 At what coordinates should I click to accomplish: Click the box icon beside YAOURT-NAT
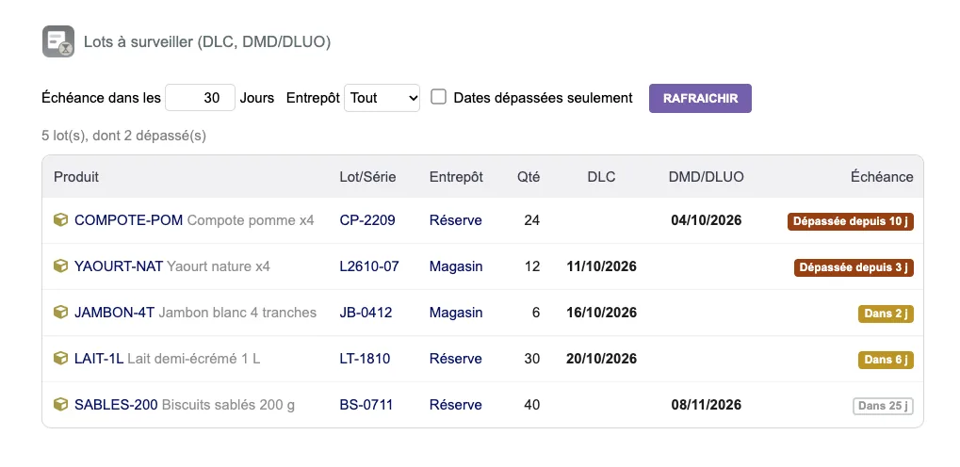point(60,266)
